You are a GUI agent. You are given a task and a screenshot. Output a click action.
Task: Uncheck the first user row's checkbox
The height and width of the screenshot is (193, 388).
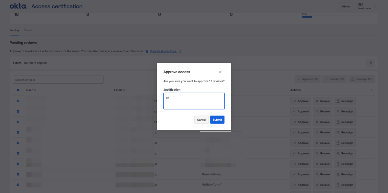coord(18,101)
